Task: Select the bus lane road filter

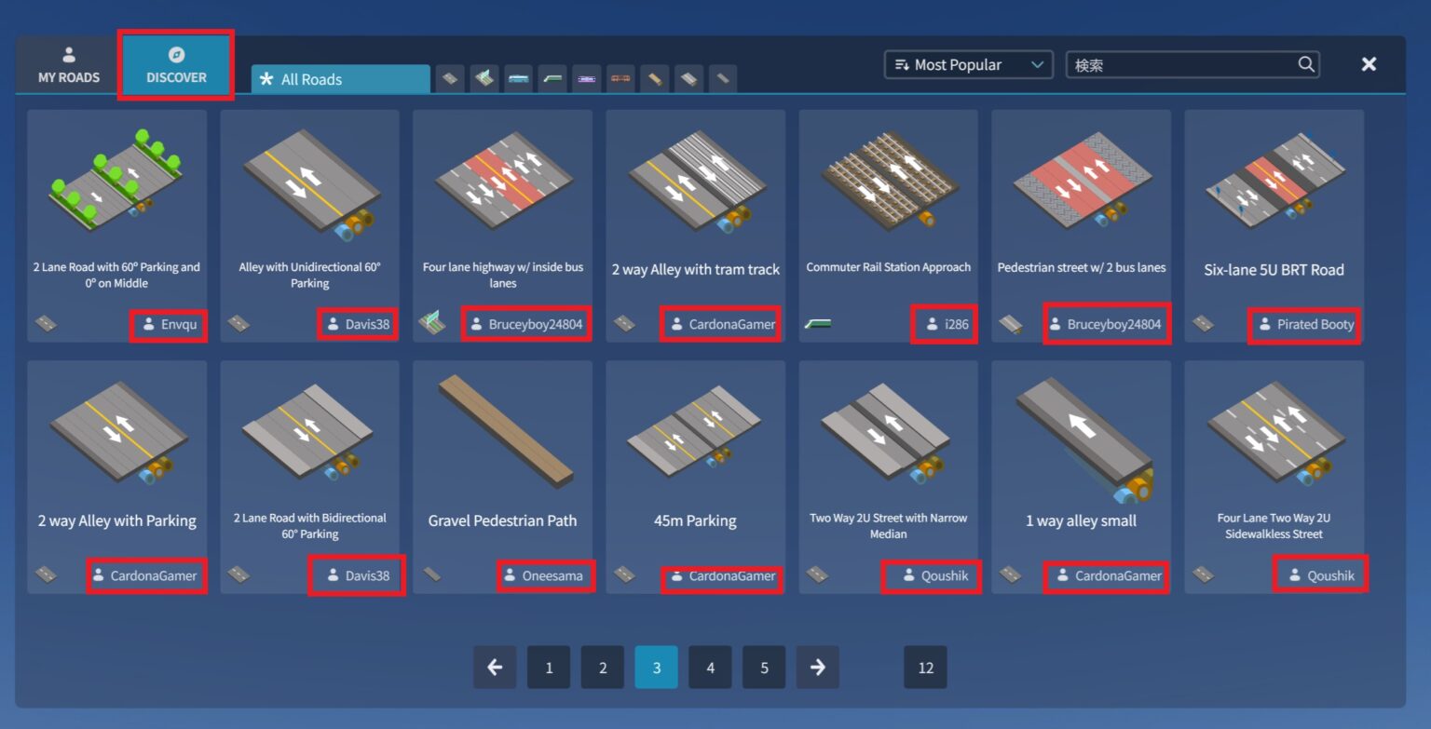Action: (518, 78)
